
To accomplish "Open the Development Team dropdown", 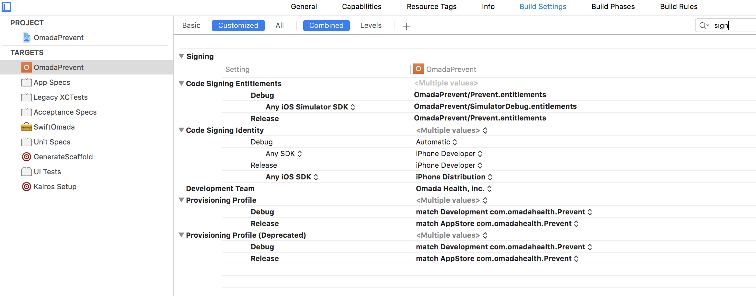I will coord(489,188).
